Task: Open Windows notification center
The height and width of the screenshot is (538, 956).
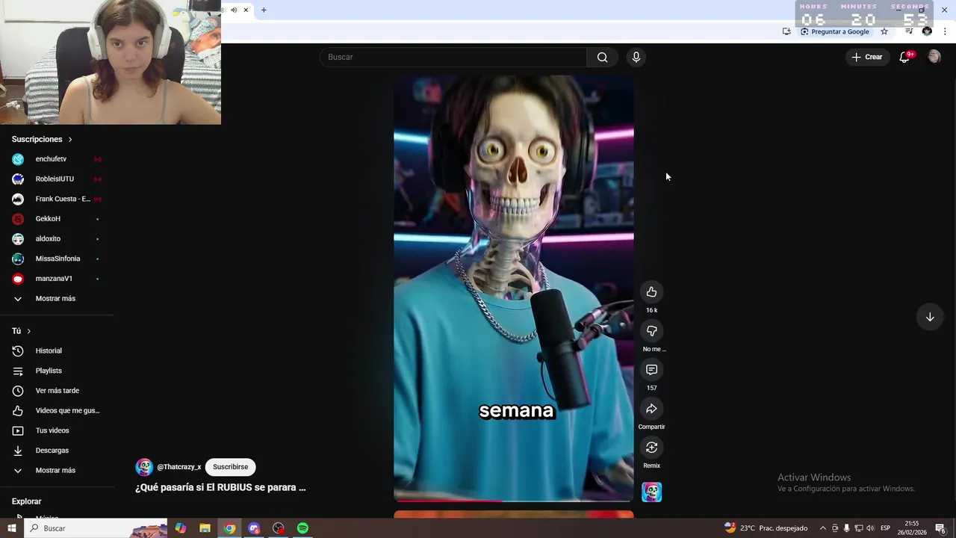Action: click(x=940, y=528)
